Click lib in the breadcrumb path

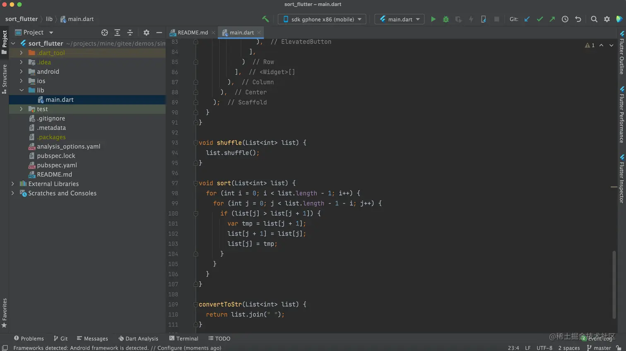(x=49, y=19)
